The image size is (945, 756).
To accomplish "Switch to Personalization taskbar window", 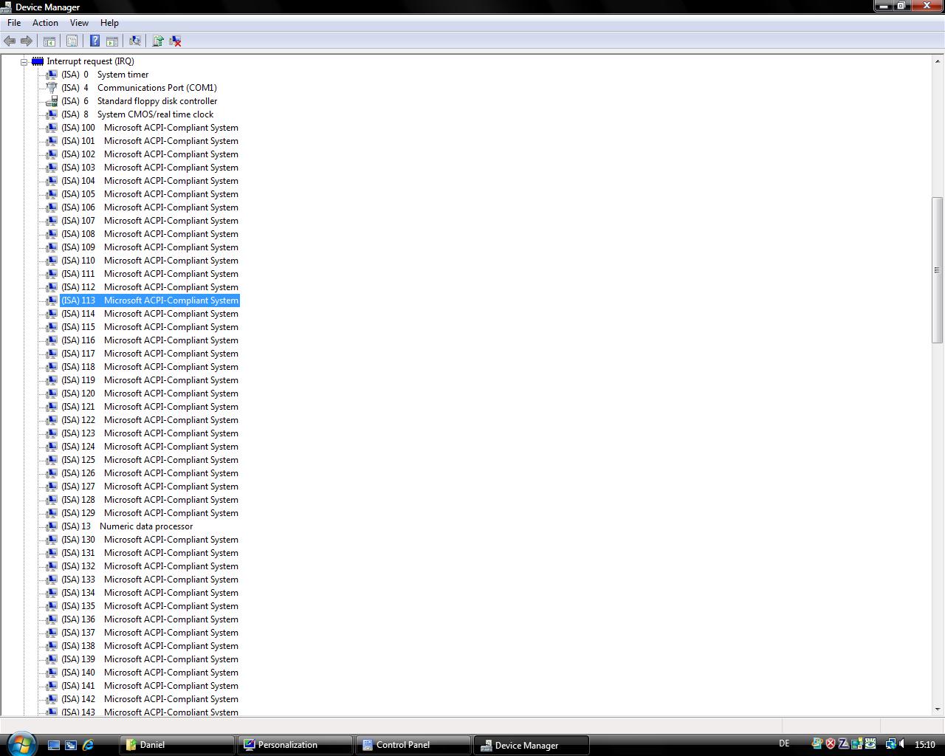I will pos(295,745).
